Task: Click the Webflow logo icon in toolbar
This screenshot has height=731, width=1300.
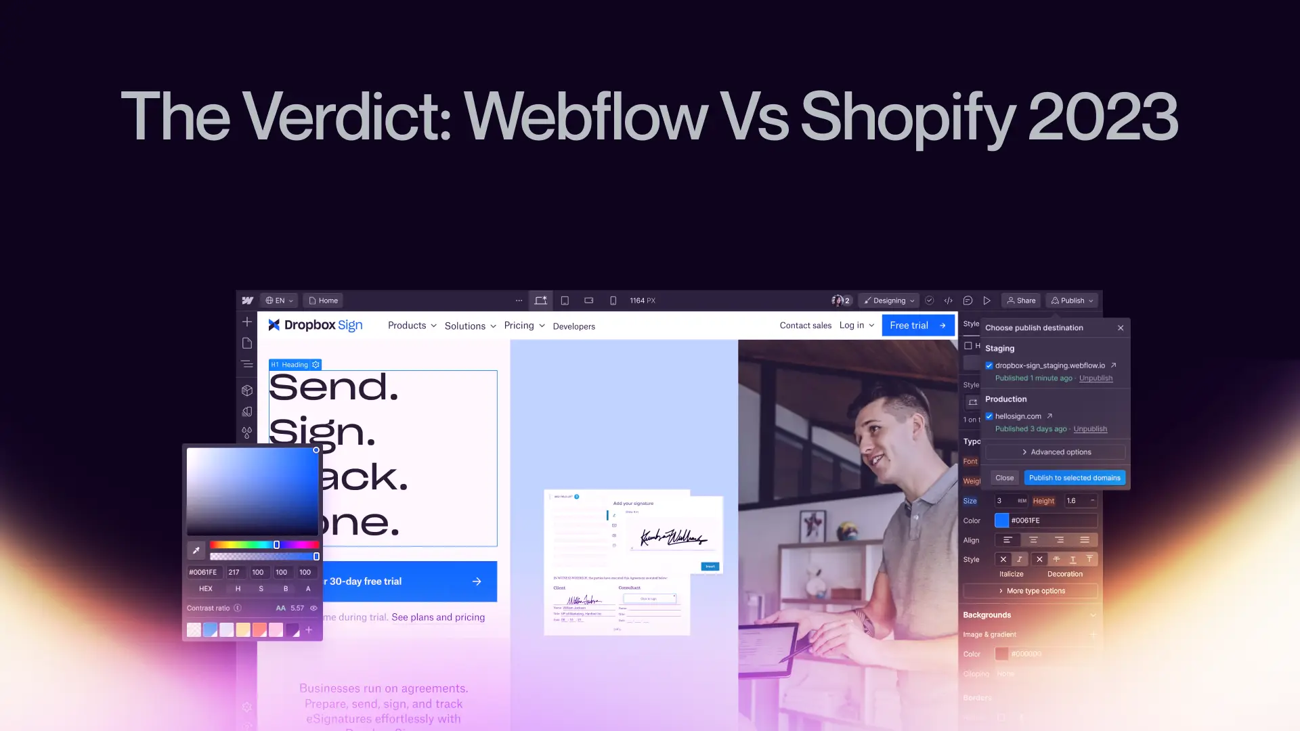Action: (247, 300)
